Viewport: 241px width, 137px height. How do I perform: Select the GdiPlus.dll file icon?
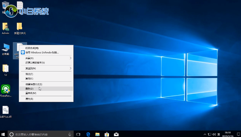tap(6, 110)
